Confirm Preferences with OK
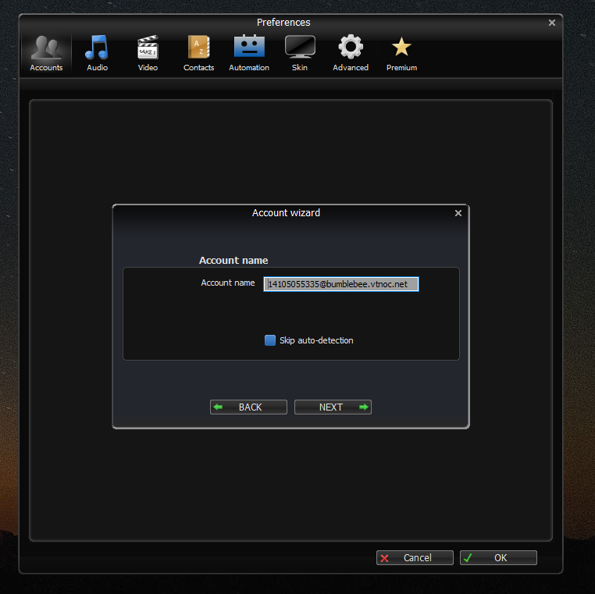This screenshot has height=594, width=595. (x=498, y=557)
